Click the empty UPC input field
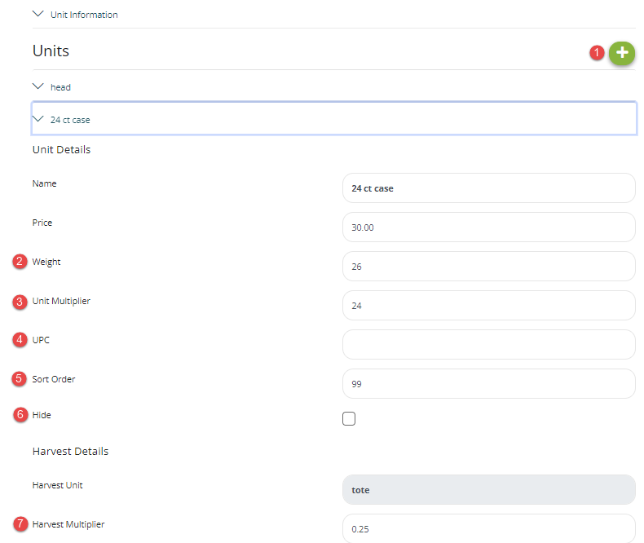Screen dimensions: 644x543 [488, 345]
